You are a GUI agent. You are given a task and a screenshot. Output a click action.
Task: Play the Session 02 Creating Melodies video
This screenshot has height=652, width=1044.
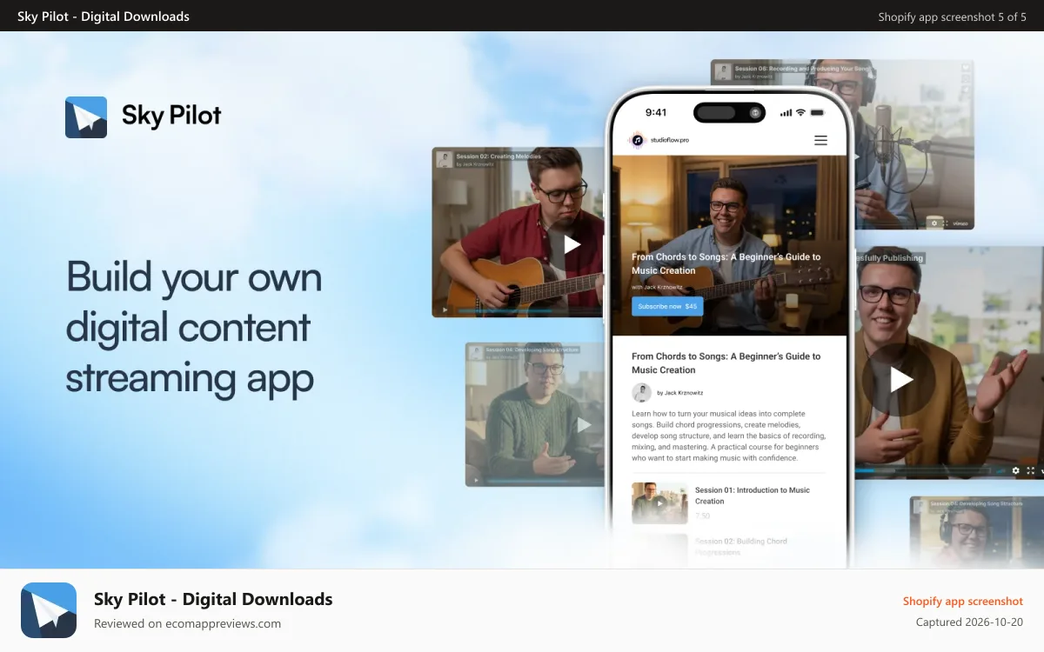point(572,244)
